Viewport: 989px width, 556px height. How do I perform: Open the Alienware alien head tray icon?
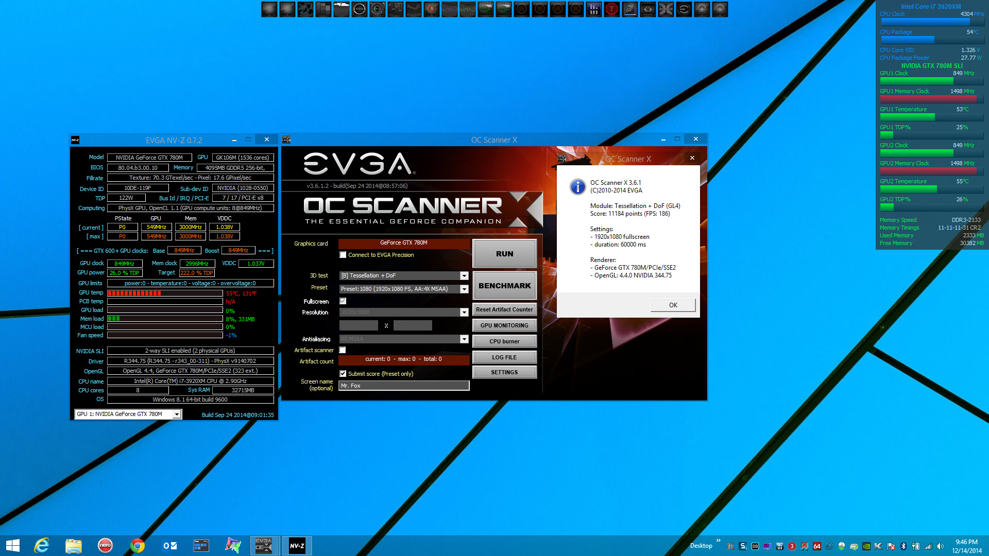(x=841, y=546)
